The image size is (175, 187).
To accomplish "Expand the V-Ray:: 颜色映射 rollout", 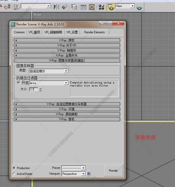I will (x=67, y=114).
